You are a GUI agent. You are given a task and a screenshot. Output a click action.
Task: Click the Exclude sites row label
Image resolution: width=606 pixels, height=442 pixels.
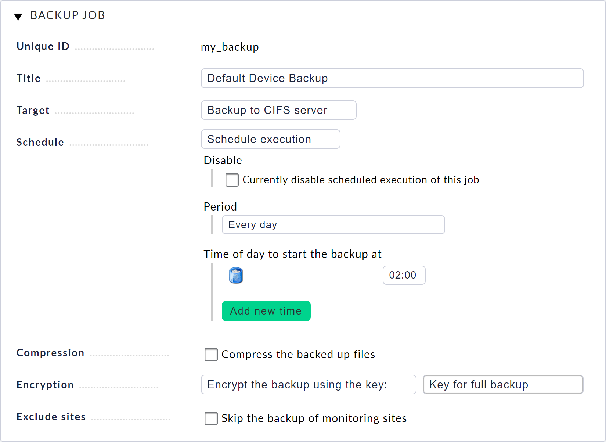(x=51, y=417)
